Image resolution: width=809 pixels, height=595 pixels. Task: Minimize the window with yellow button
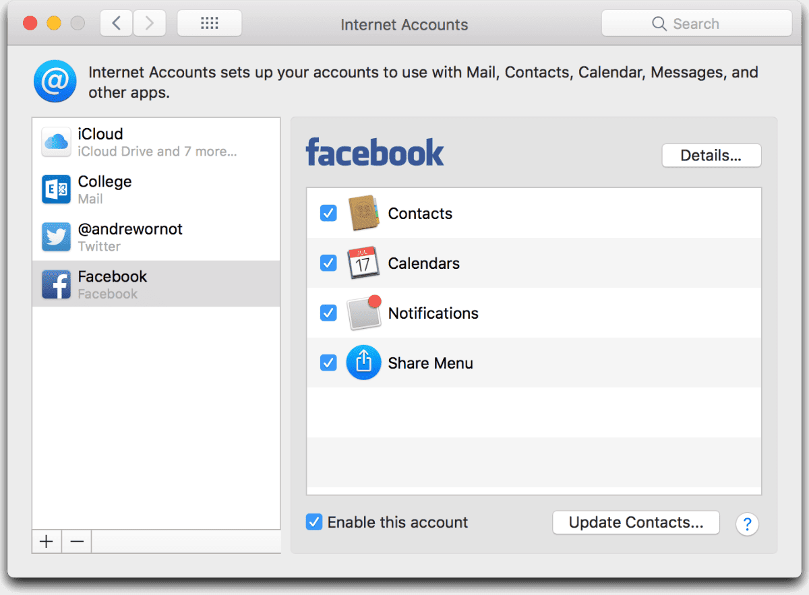pos(54,24)
